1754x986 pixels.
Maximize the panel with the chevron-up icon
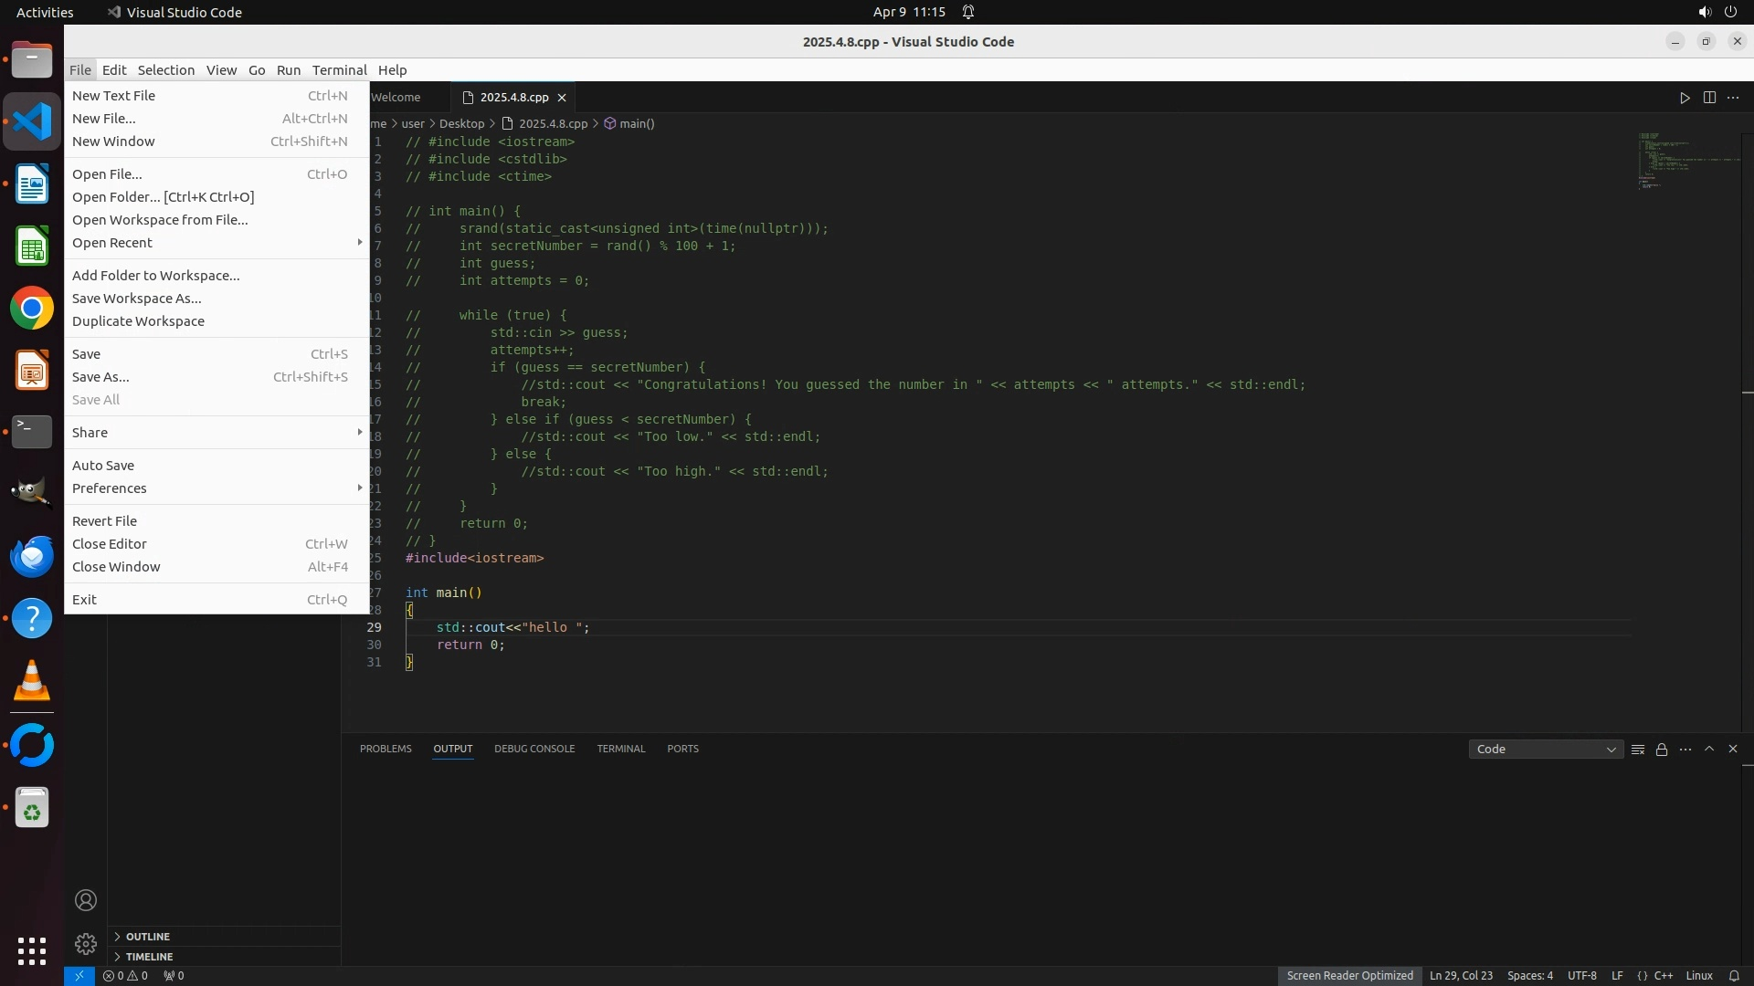click(1709, 749)
